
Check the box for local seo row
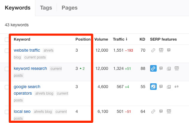[7, 112]
